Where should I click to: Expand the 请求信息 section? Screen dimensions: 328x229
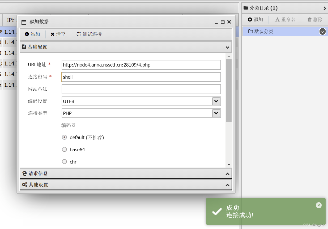tap(227, 174)
